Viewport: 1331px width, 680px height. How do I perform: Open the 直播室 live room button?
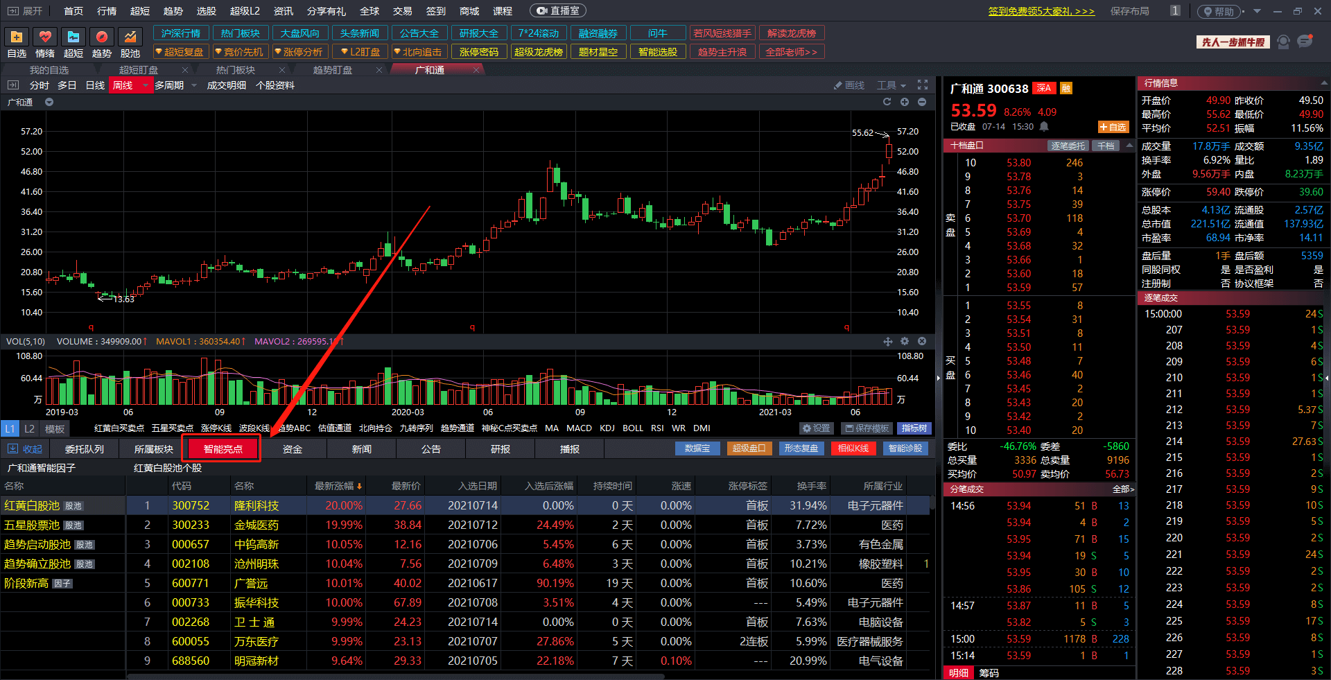point(558,11)
